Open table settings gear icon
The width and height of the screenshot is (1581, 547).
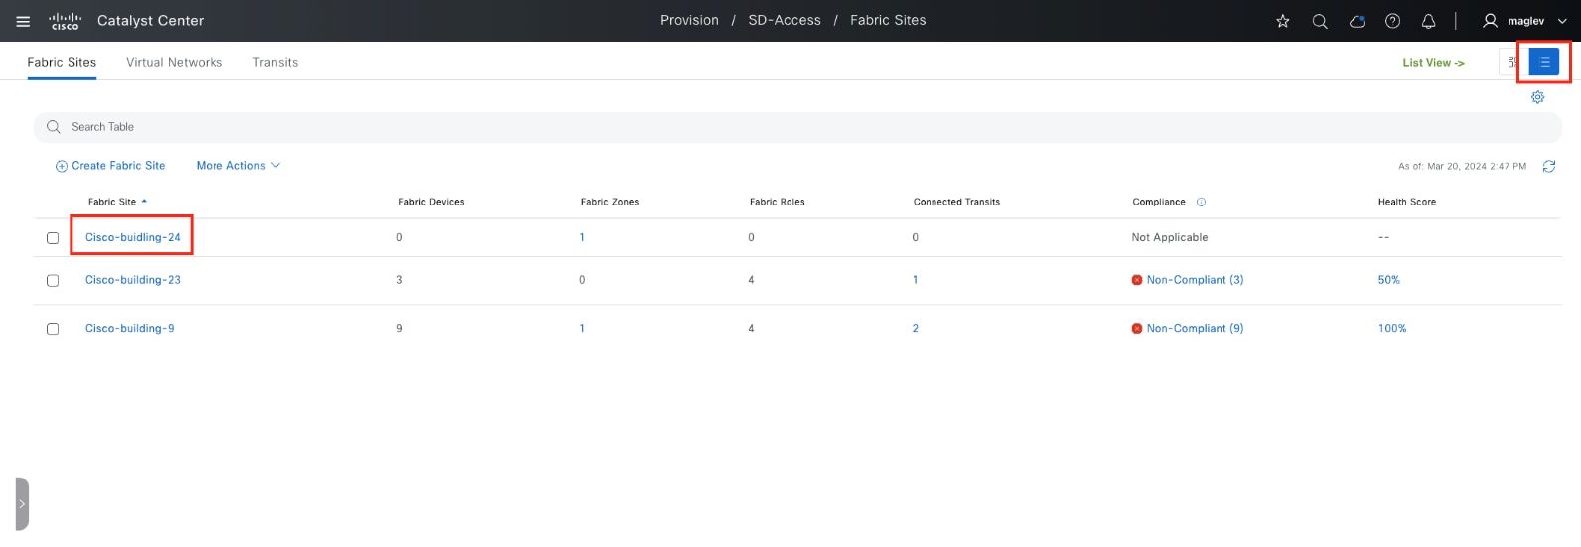[1537, 97]
